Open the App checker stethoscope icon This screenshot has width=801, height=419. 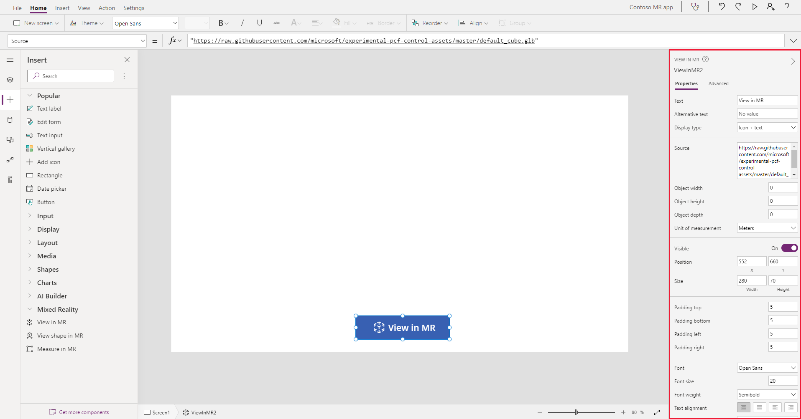(695, 7)
